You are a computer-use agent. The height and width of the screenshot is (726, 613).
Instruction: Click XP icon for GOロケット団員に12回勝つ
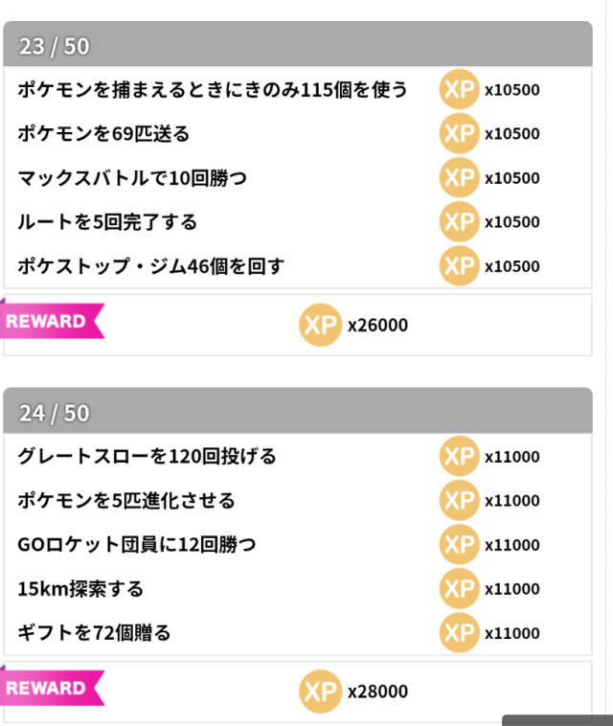click(x=459, y=544)
